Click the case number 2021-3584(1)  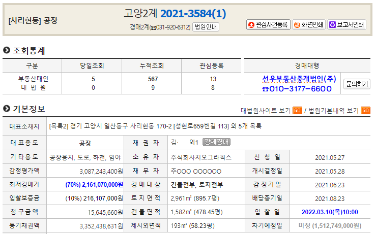pos(193,14)
